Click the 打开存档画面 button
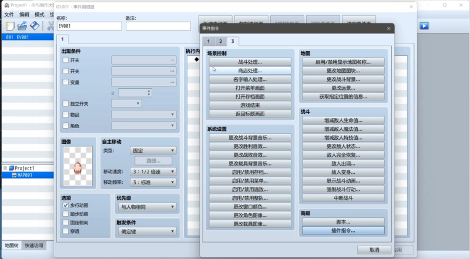 pyautogui.click(x=250, y=96)
